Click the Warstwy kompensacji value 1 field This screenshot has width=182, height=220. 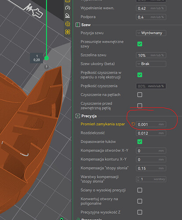pos(151,179)
